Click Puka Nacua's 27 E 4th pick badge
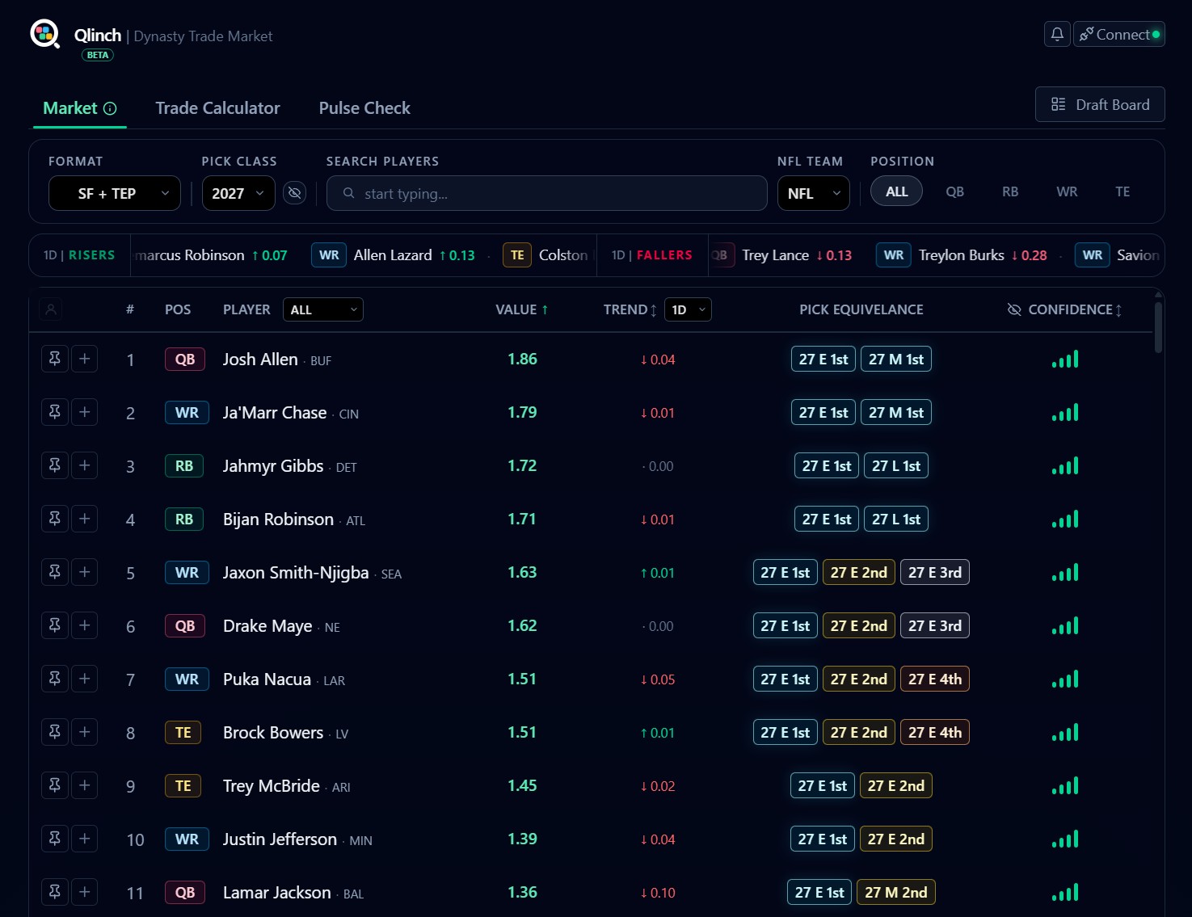 coord(935,679)
